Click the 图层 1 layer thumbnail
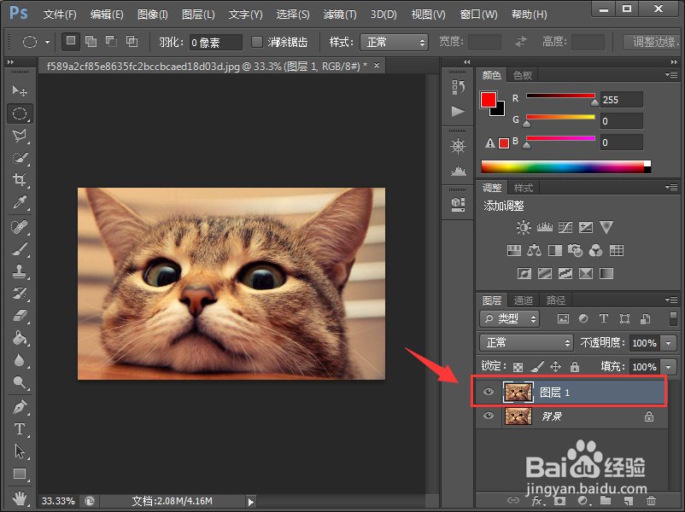The image size is (685, 512). tap(518, 392)
